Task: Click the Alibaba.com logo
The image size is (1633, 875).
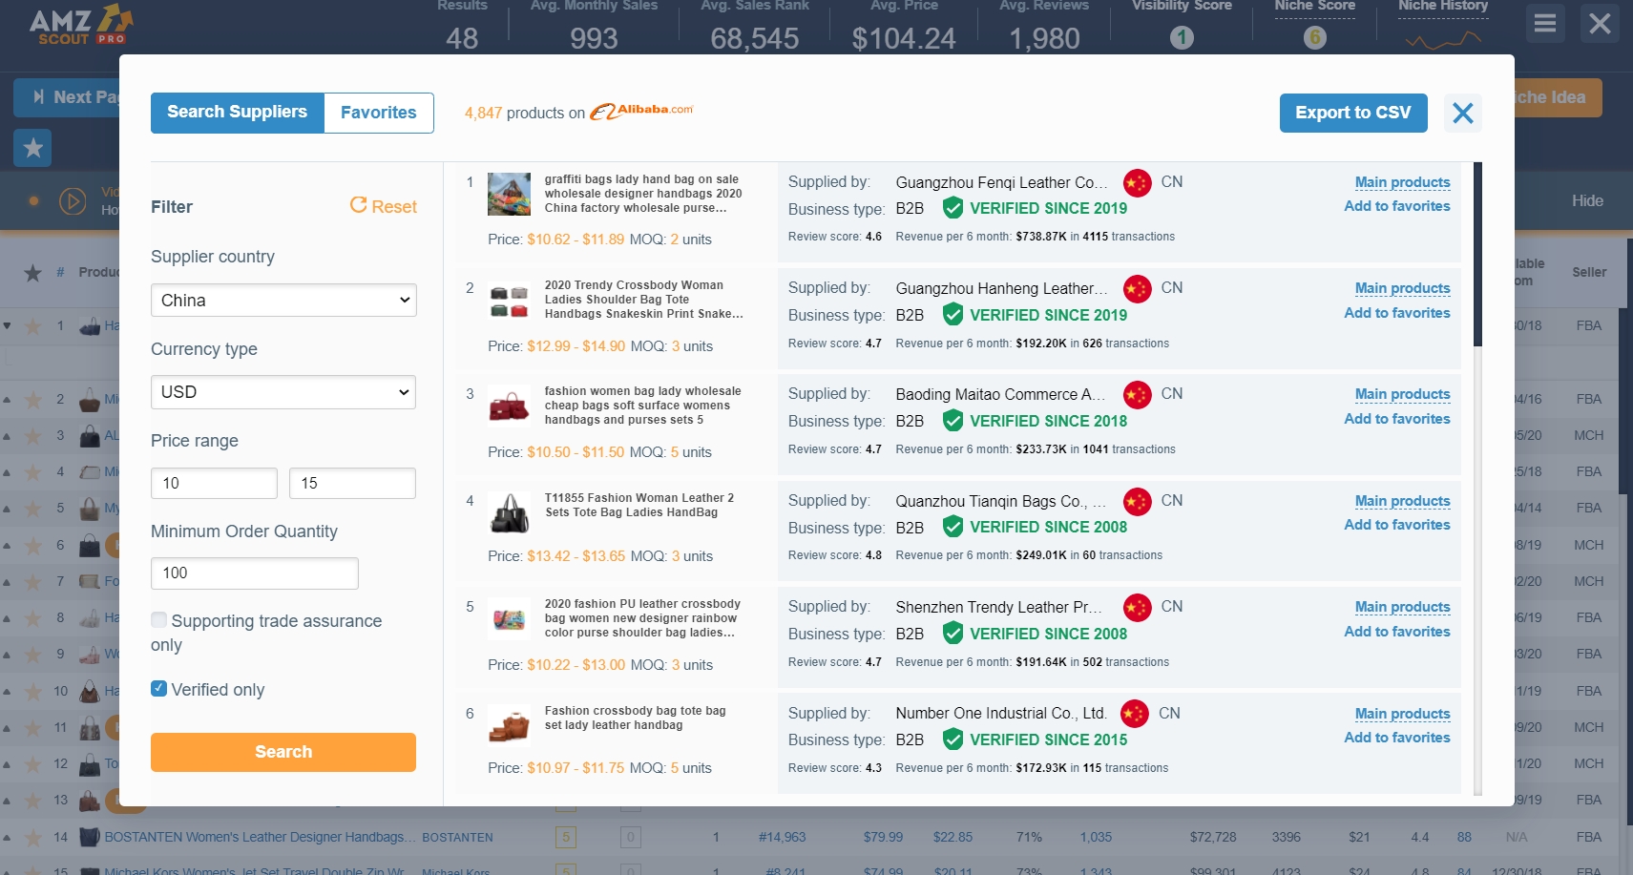Action: tap(641, 111)
